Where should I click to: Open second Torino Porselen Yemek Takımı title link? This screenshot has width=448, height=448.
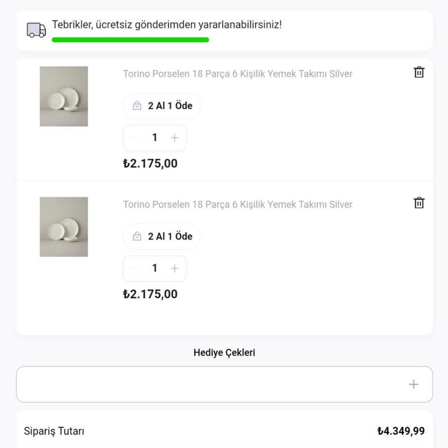tap(237, 205)
